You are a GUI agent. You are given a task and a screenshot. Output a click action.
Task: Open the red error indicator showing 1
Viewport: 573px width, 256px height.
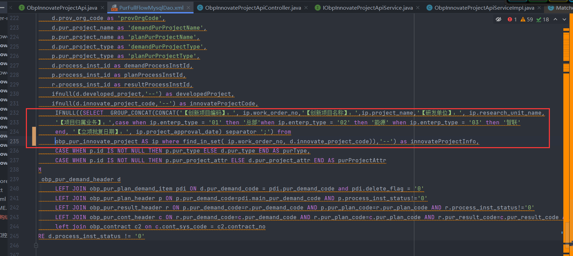512,20
